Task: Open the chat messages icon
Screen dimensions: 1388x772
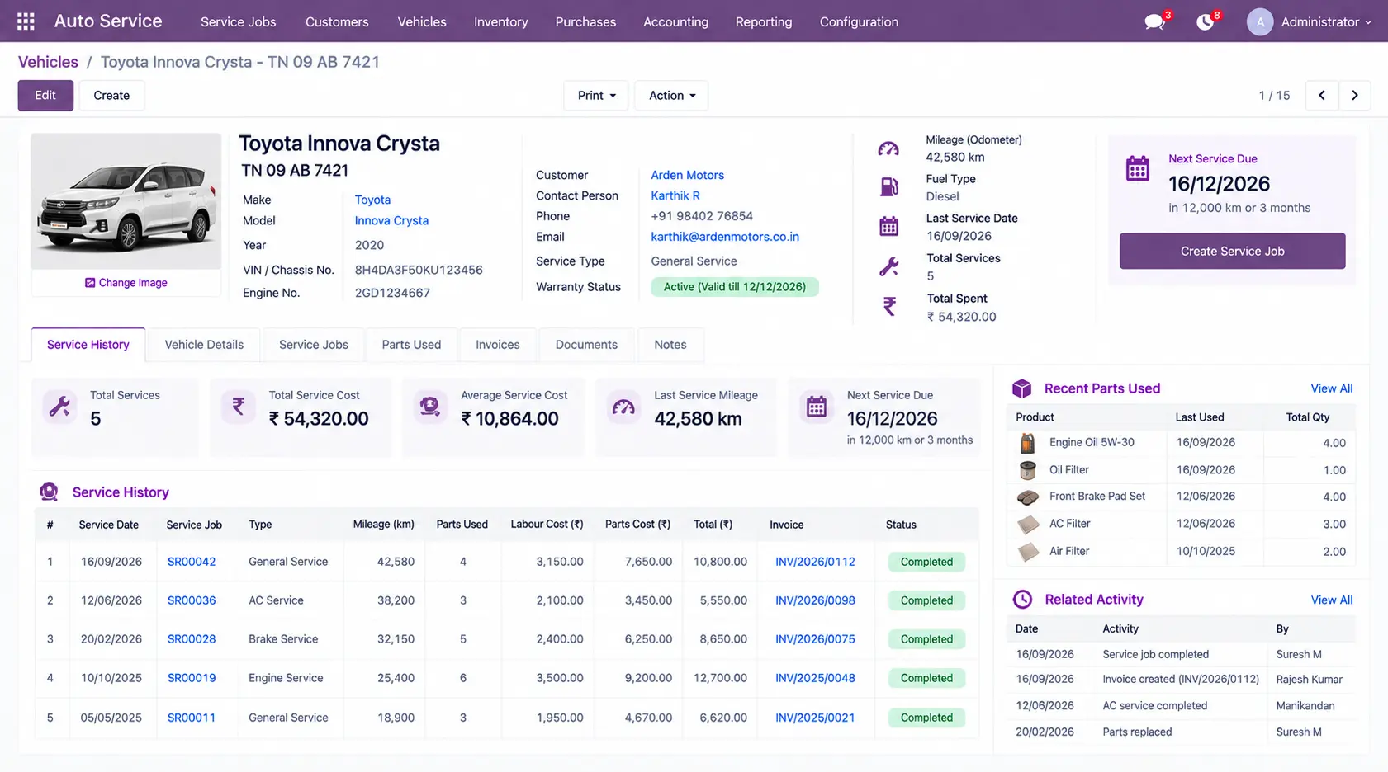Action: tap(1154, 22)
